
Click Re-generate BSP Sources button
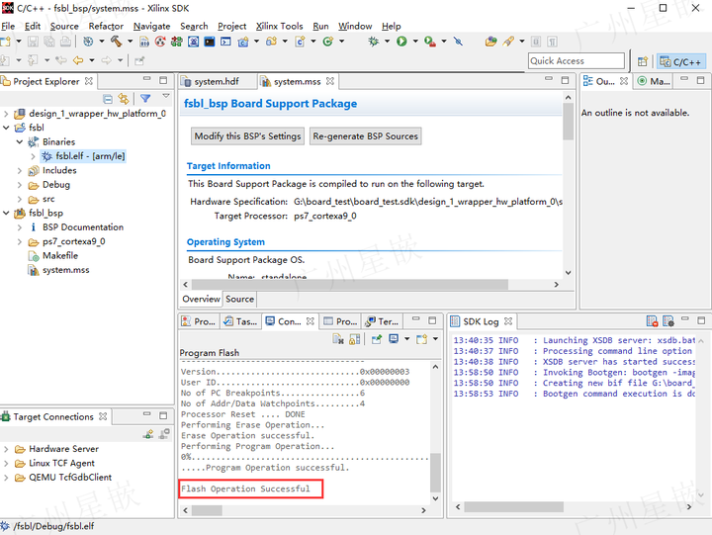point(365,136)
